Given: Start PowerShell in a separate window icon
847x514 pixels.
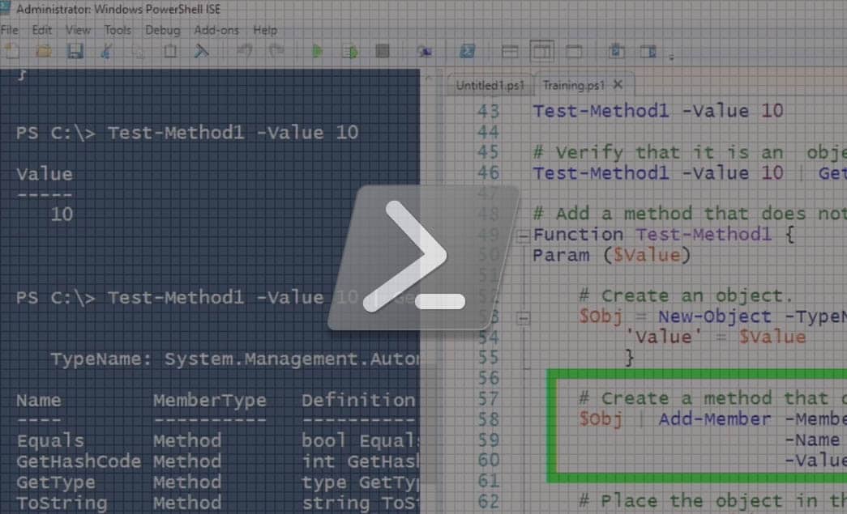Looking at the screenshot, I should point(467,52).
